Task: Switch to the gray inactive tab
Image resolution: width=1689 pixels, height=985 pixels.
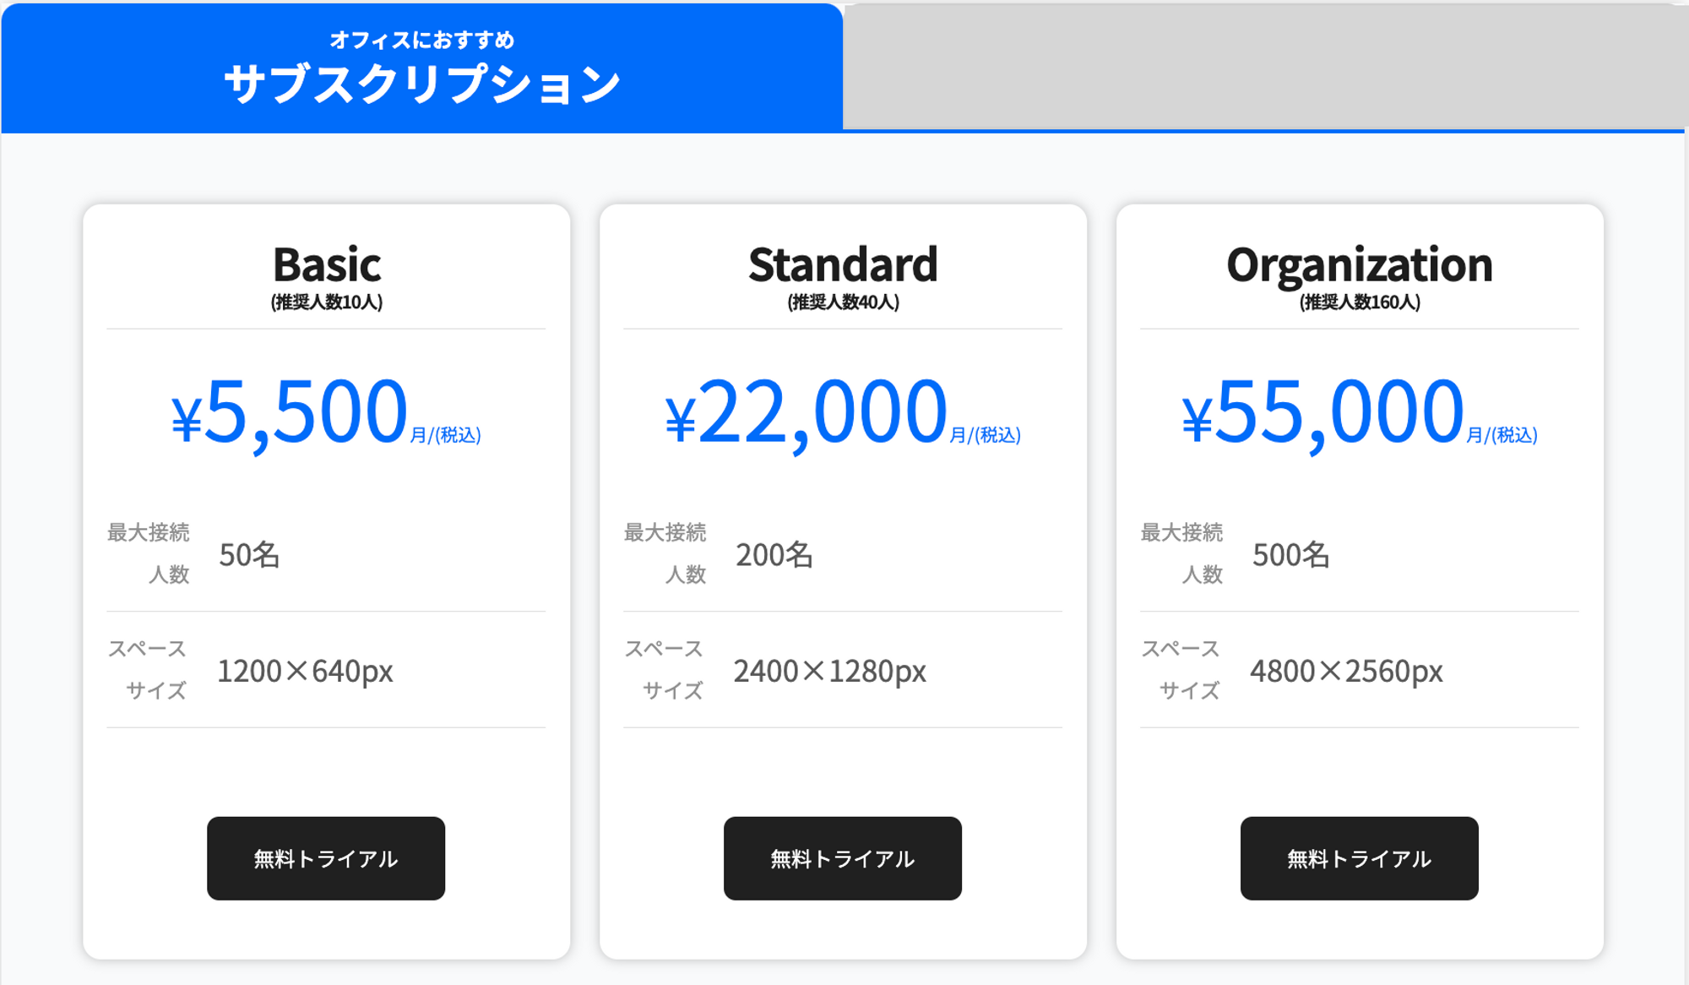Action: (x=1265, y=68)
